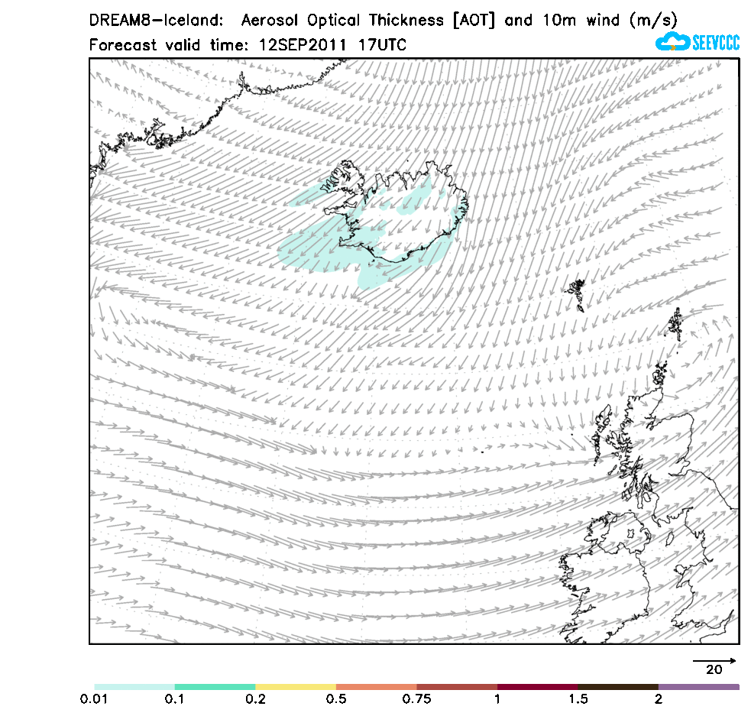Viewport: 751px width, 716px height.
Task: Choose the yellow legend color segment
Action: pos(296,687)
